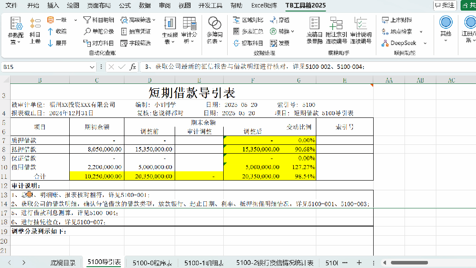Select the 一级 level button

click(x=57, y=20)
